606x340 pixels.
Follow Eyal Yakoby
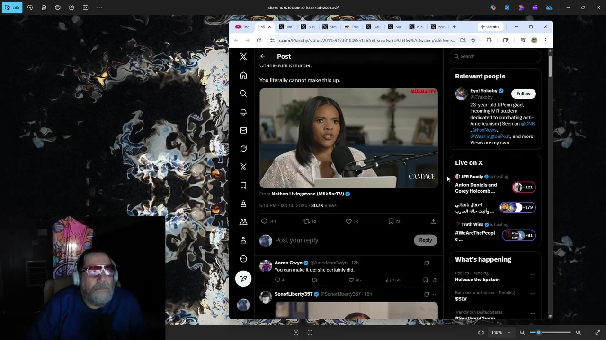[x=523, y=93]
